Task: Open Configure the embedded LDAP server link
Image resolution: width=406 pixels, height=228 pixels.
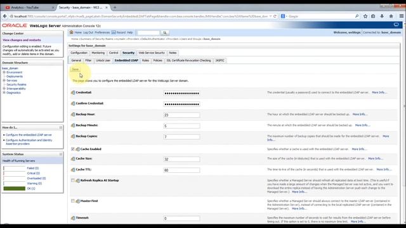Action: tap(29, 135)
